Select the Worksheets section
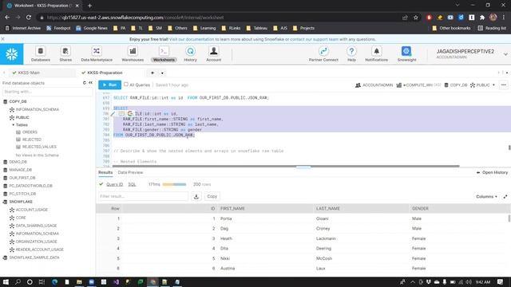Viewport: 511px width, 287px height. (164, 54)
